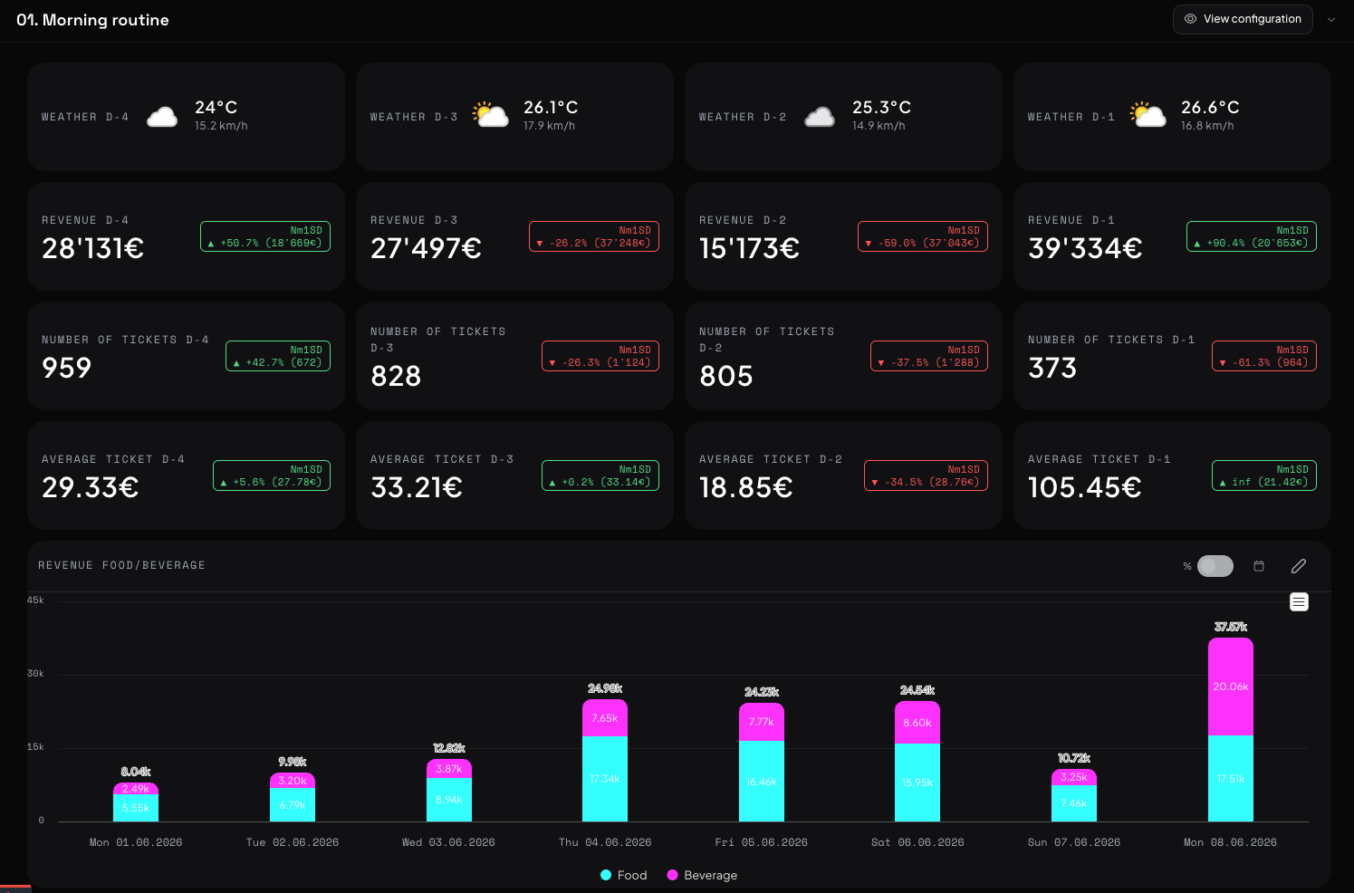Click the Average Ticket D-4 +5.6% badge
Image resolution: width=1354 pixels, height=893 pixels.
272,475
